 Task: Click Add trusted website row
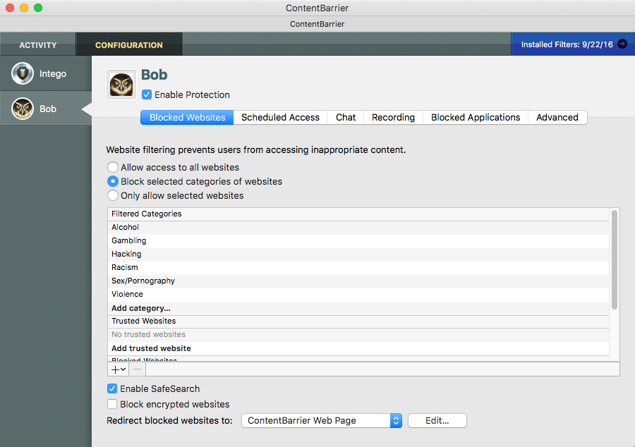358,348
